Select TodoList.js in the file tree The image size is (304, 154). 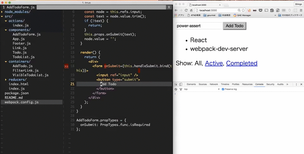[23, 57]
